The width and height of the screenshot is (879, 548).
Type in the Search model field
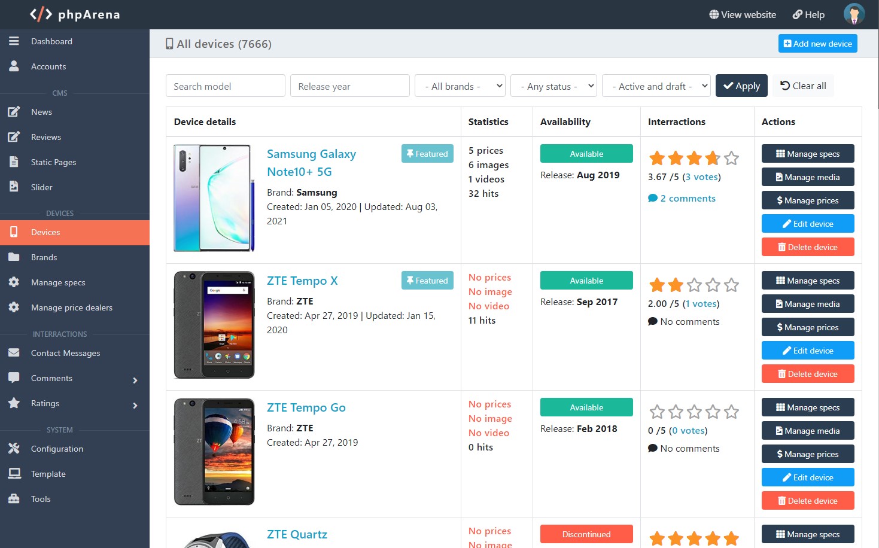[226, 86]
